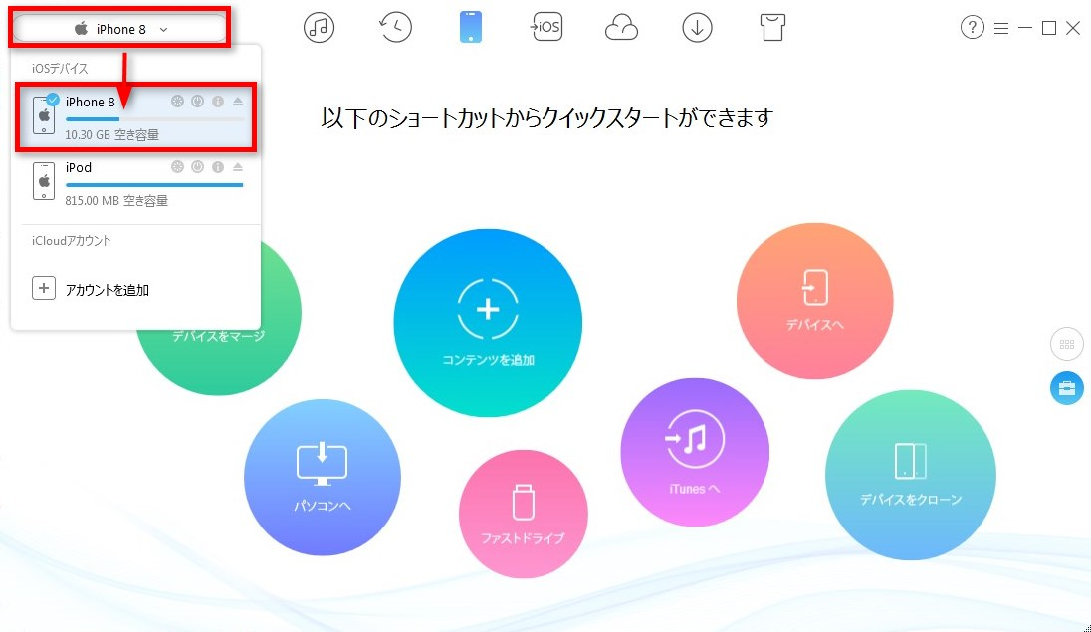Click the iPhone 8 storage usage bar
The width and height of the screenshot is (1091, 632).
154,119
